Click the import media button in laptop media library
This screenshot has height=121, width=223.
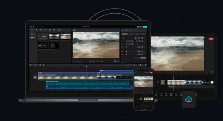click(43, 36)
